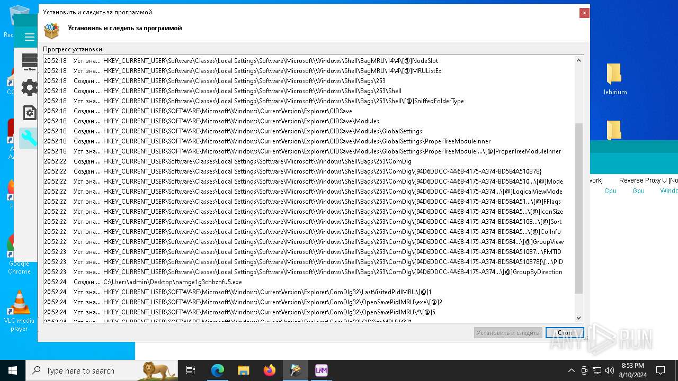Select the log row ending in [@]ColInfo
The image size is (678, 381).
[x=309, y=232]
